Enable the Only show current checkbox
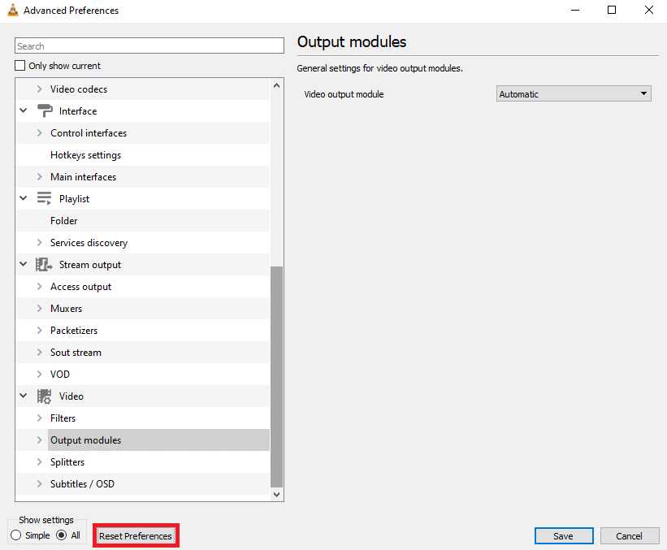 [x=20, y=66]
